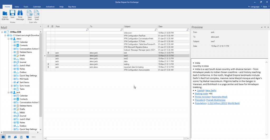Open more options ellipsis in bottom bar
This screenshot has height=140, width=270.
[33, 137]
